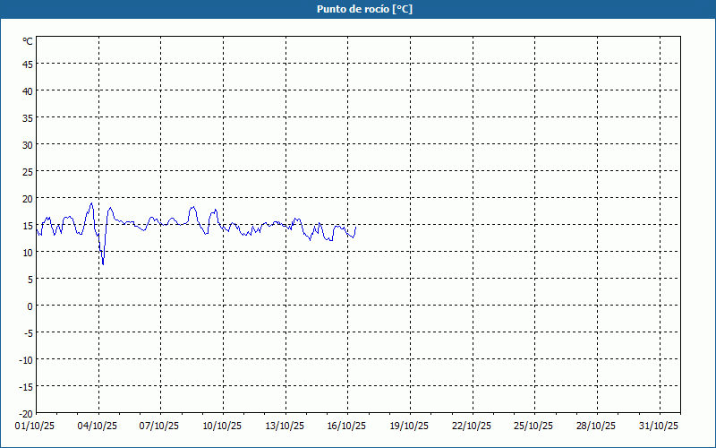Viewport: 716px width, 448px height.
Task: Click the date label 28/10/25
Action: click(x=596, y=426)
